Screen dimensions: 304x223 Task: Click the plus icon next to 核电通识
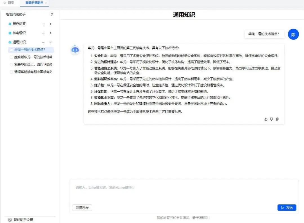[x=43, y=33]
